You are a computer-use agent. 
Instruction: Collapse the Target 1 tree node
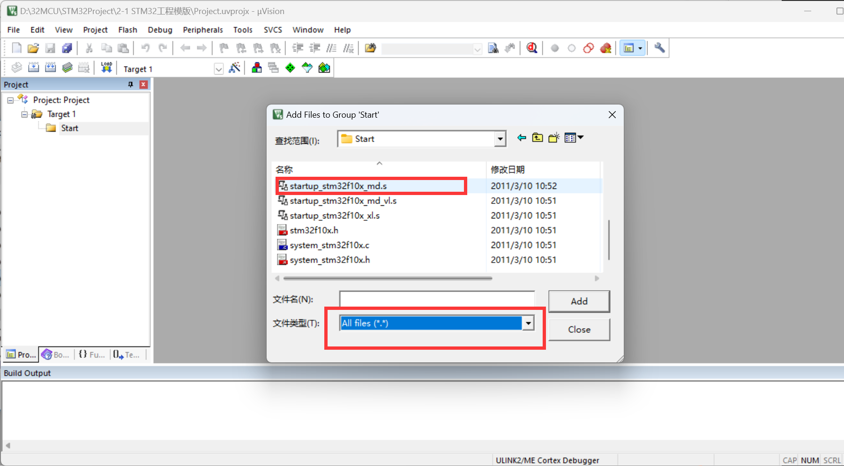tap(24, 114)
